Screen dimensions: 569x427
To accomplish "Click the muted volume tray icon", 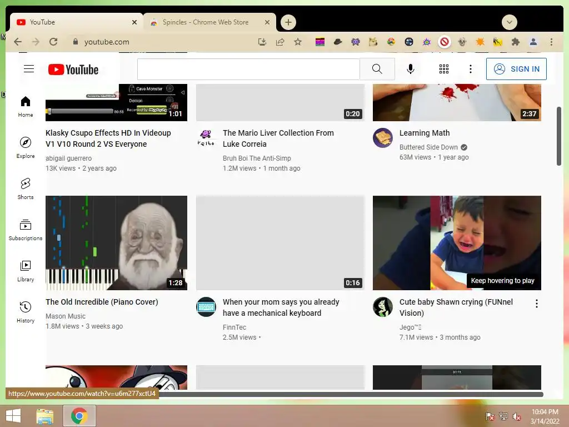I will click(517, 416).
